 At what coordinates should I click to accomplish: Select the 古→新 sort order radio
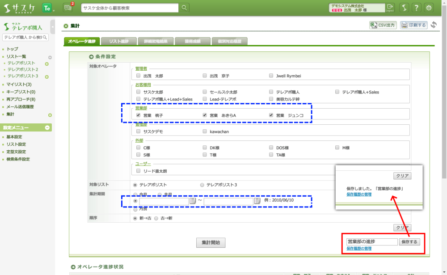[x=157, y=218]
